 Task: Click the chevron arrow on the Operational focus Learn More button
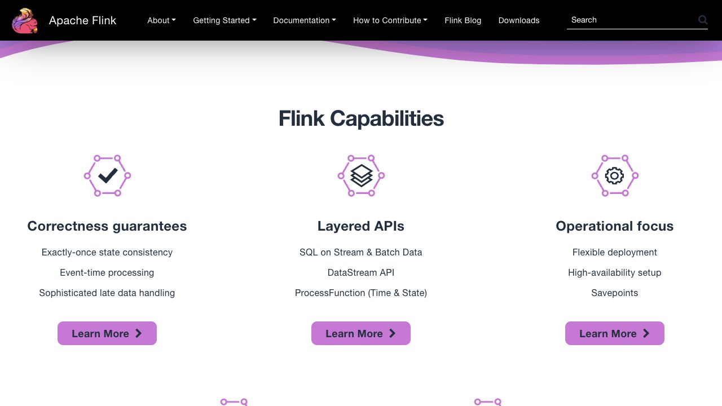(x=646, y=333)
